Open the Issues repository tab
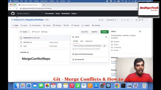 click(x=24, y=25)
